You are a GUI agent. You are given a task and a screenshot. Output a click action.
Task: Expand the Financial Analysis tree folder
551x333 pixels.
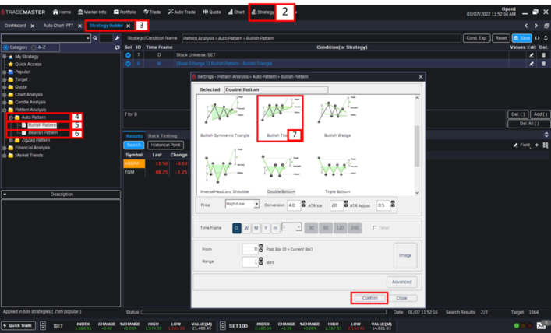[5, 147]
